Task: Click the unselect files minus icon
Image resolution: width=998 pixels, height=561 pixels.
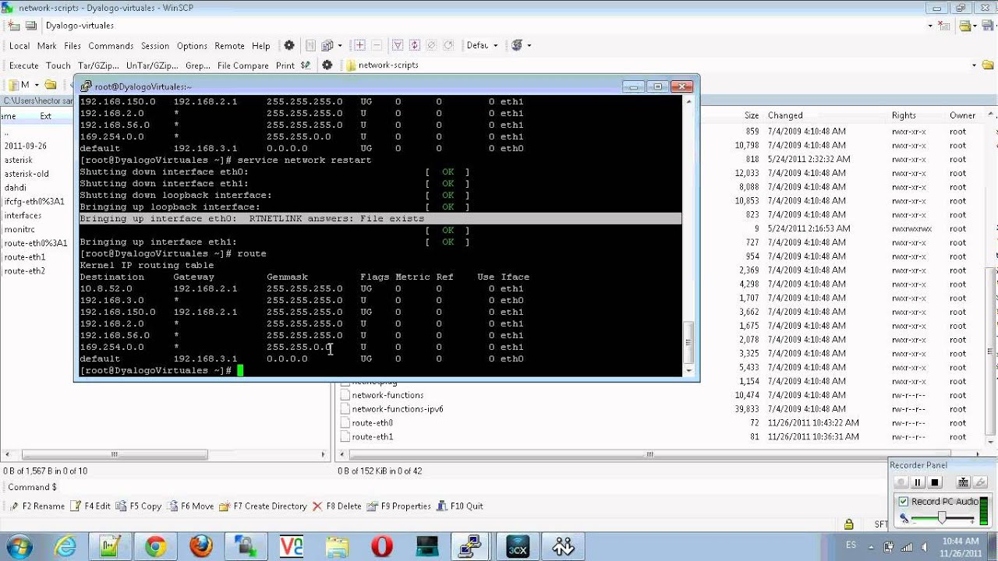Action: click(377, 46)
